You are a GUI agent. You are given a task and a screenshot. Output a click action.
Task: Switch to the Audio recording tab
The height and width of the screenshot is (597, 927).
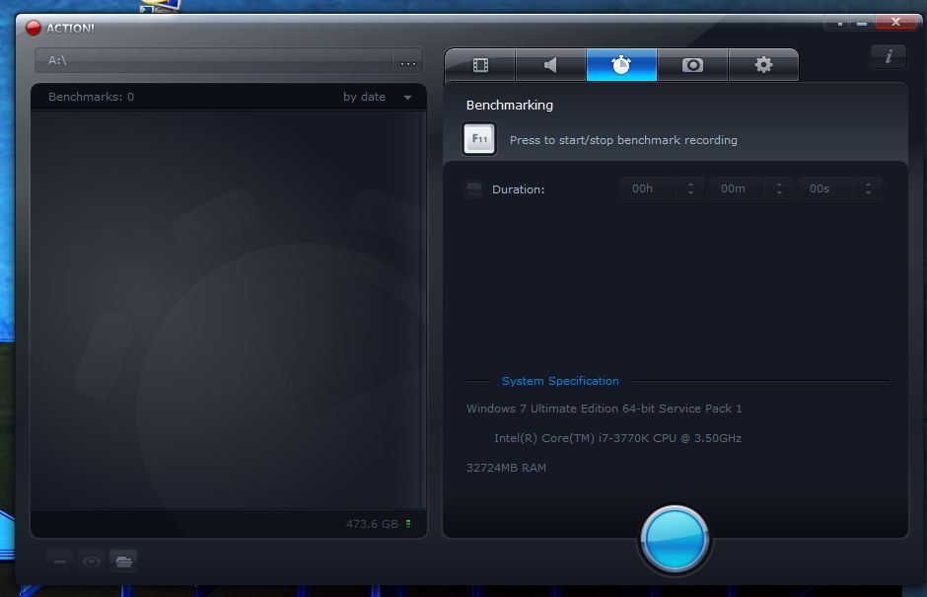(x=550, y=65)
